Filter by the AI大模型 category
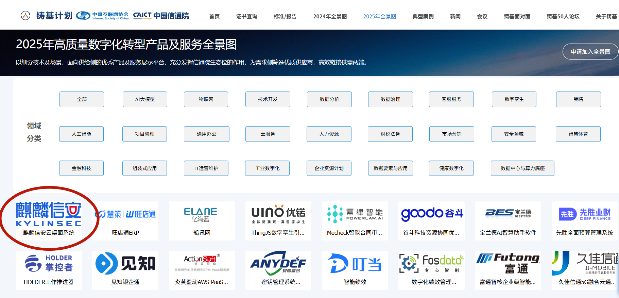 click(x=145, y=99)
